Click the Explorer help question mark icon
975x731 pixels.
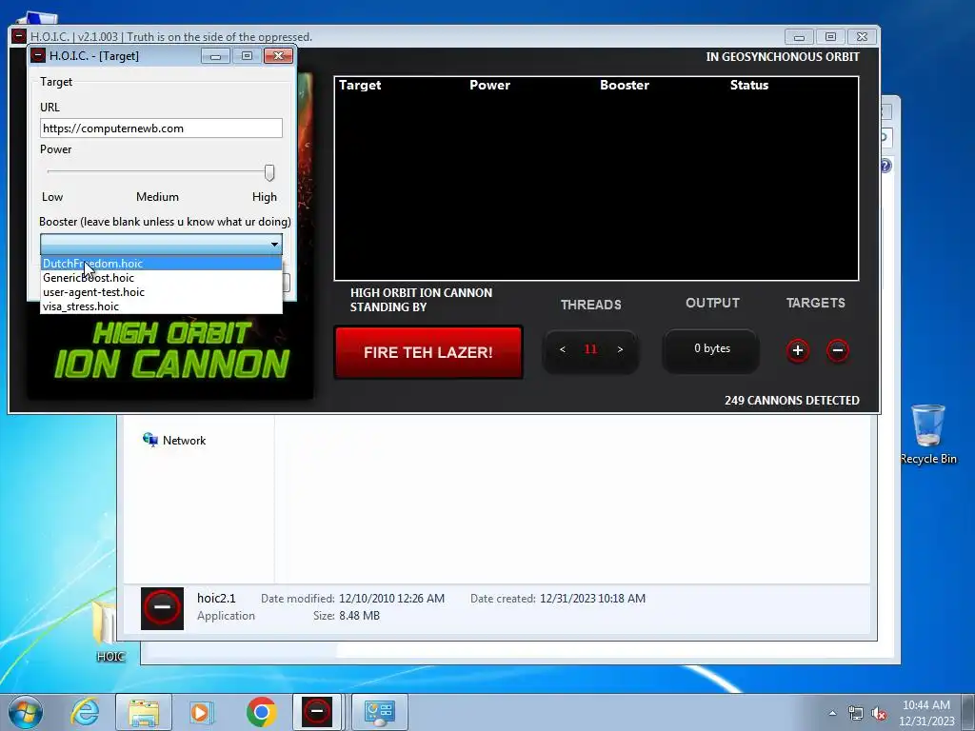pyautogui.click(x=886, y=166)
